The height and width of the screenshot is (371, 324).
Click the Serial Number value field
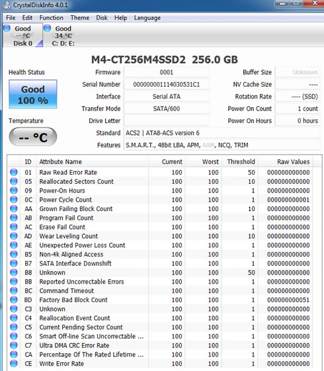coord(167,85)
